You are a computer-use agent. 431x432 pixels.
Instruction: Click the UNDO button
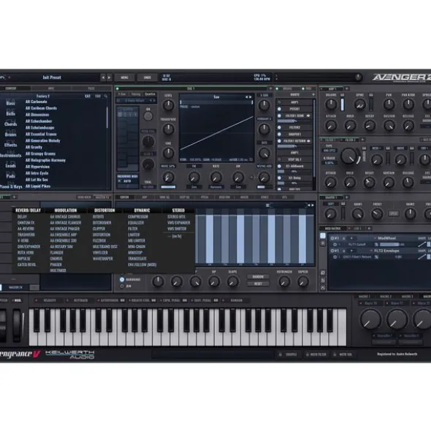point(148,77)
